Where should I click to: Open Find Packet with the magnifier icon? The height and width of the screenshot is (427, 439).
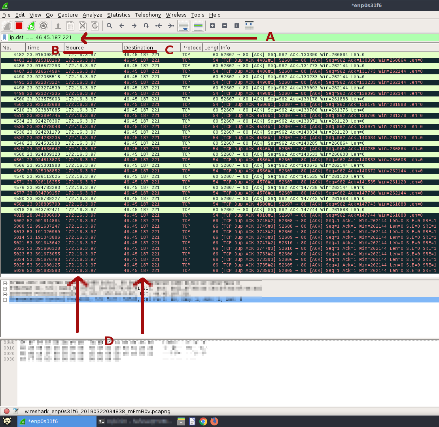point(110,26)
